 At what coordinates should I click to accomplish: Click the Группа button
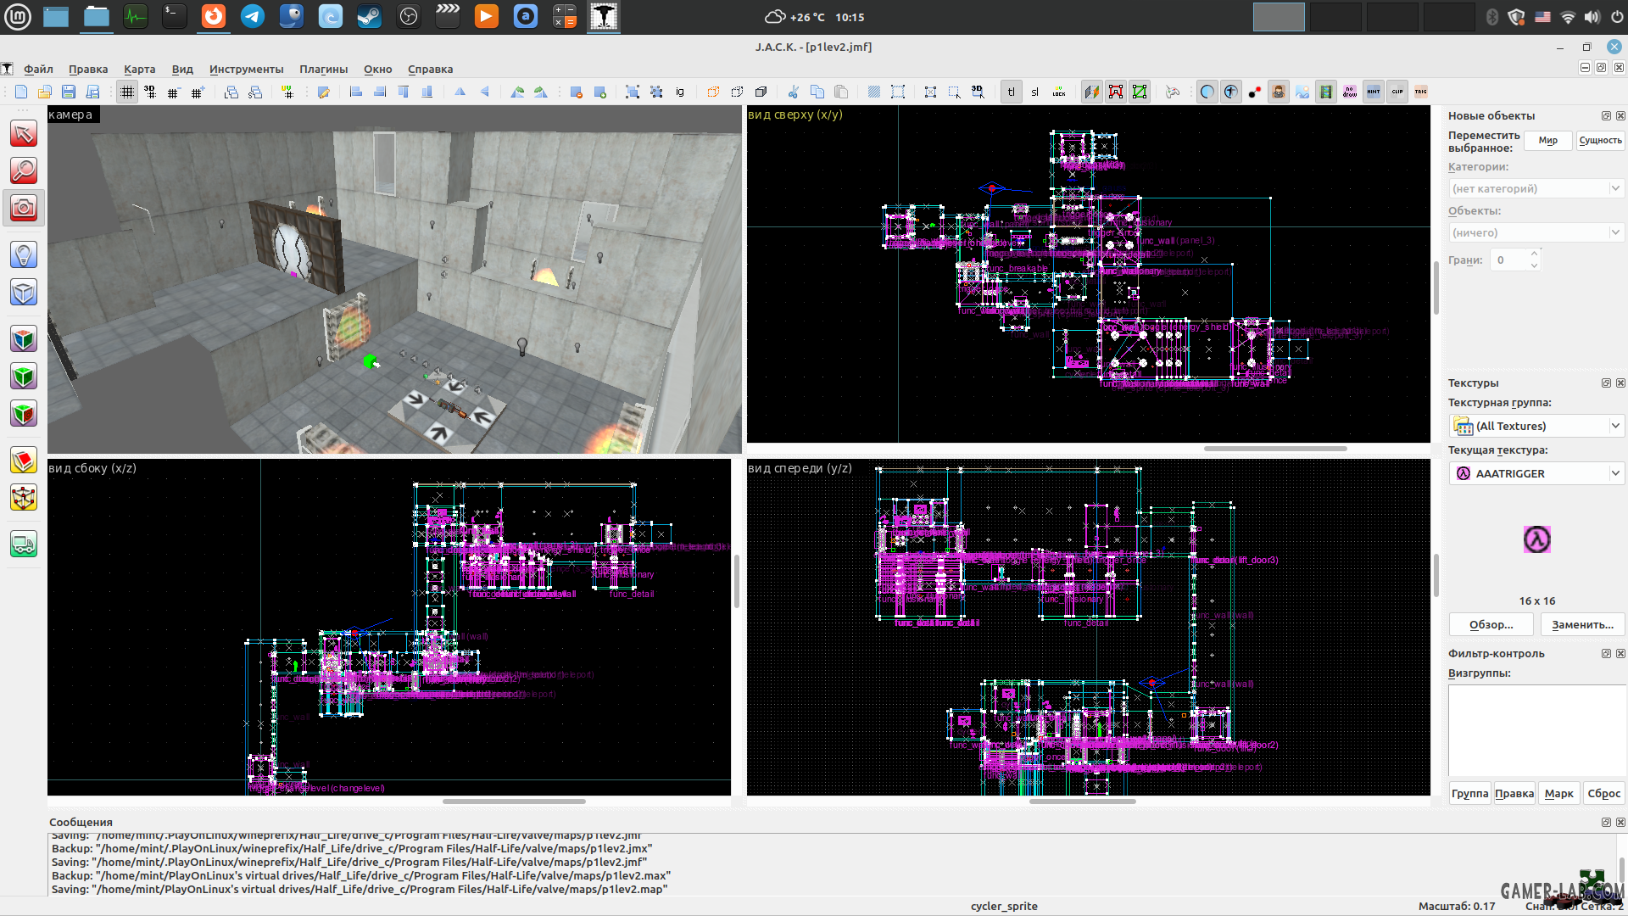tap(1469, 794)
